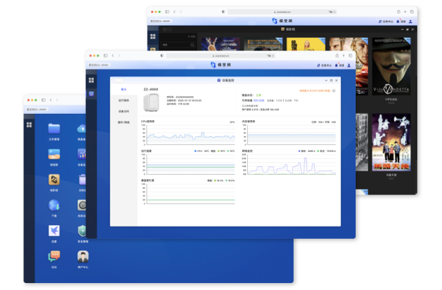Open the 论坛 chat bubble app
The height and width of the screenshot is (290, 442).
click(x=54, y=256)
